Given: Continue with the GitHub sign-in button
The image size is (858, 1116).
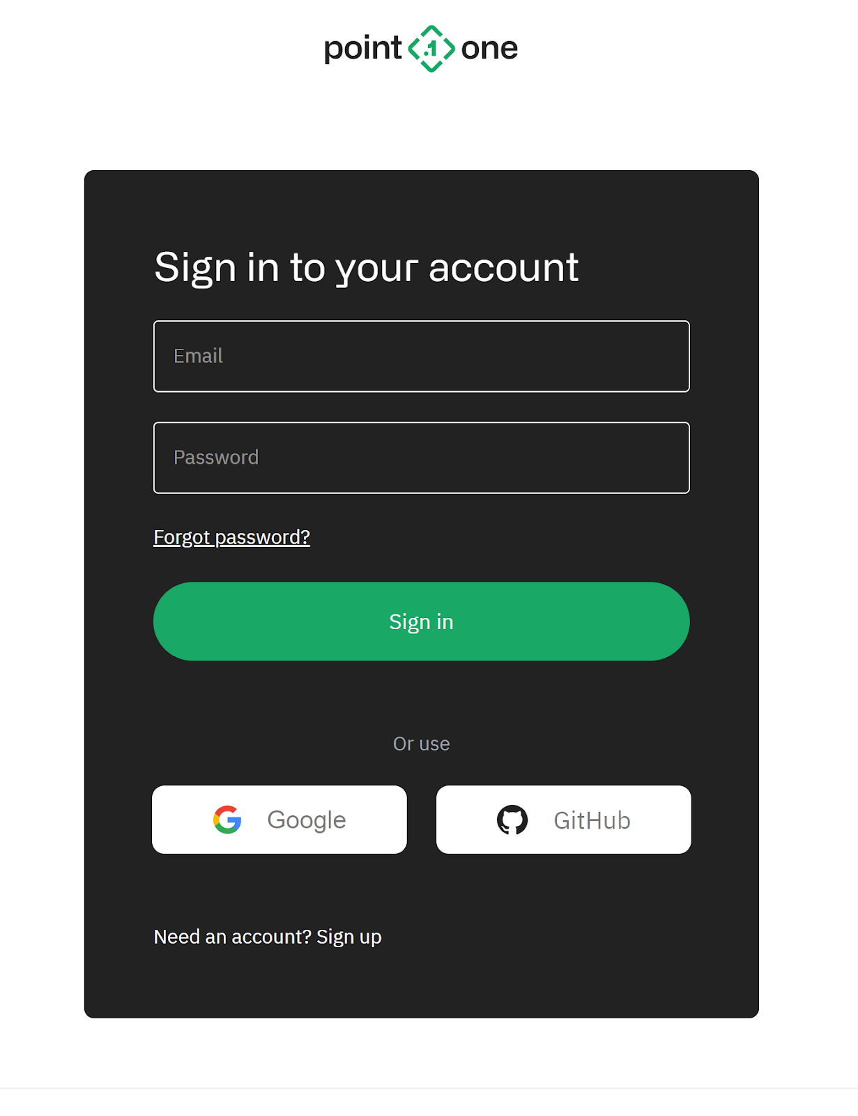Looking at the screenshot, I should [x=564, y=820].
